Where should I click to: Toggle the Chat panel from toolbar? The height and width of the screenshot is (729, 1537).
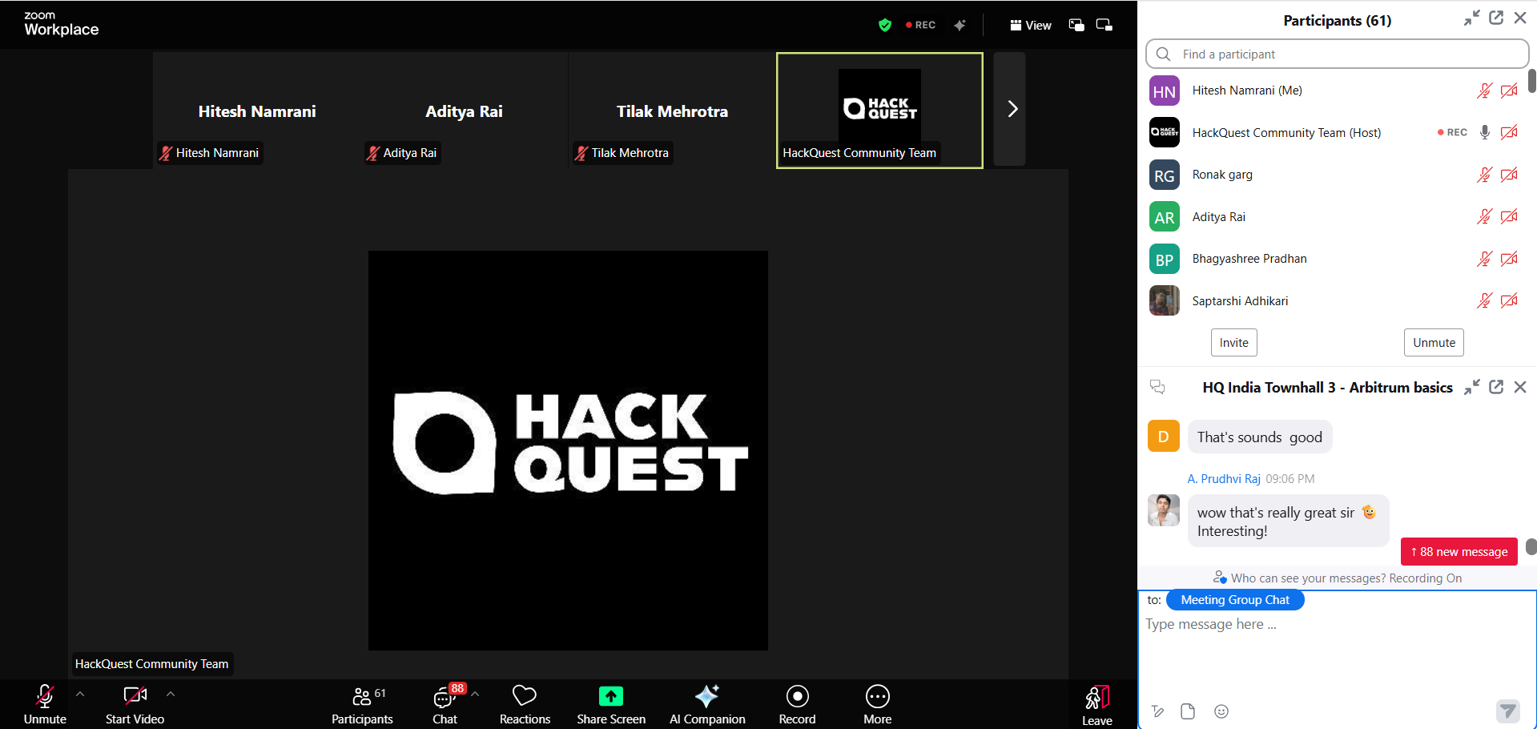[x=445, y=705]
